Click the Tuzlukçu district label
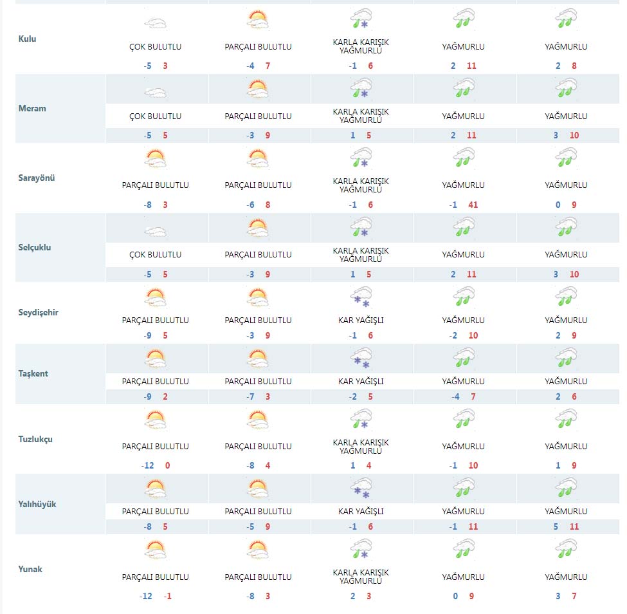 (x=35, y=439)
